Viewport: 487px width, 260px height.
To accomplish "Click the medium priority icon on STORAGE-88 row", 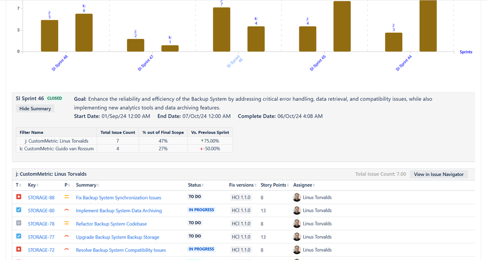I will pyautogui.click(x=66, y=197).
